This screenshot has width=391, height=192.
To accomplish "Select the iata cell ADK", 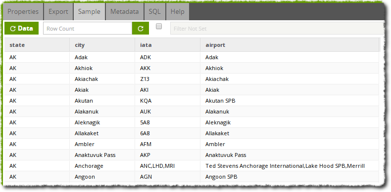I will coord(168,57).
